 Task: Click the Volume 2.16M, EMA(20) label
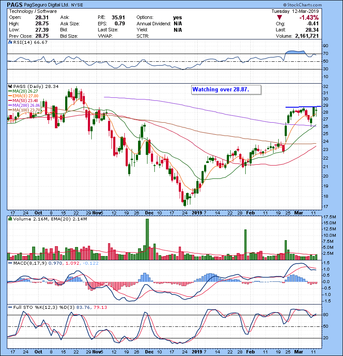pyautogui.click(x=50, y=219)
